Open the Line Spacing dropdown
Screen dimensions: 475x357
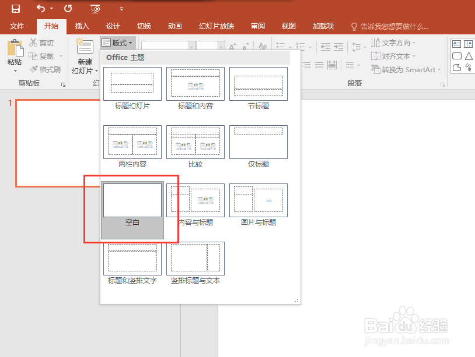(356, 45)
